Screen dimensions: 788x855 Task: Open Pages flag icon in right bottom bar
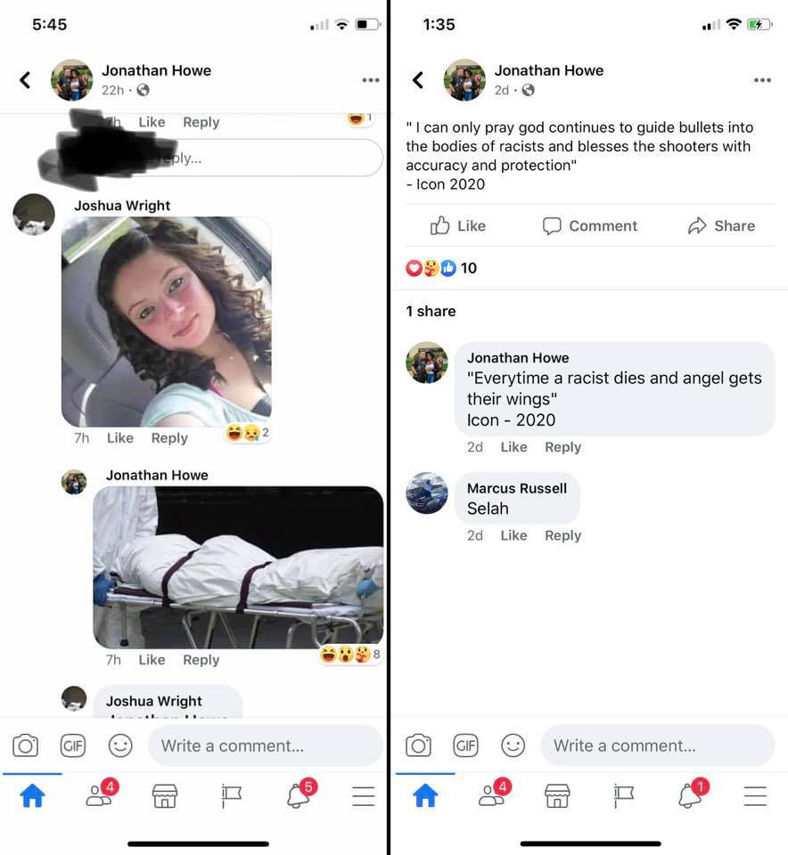point(624,796)
